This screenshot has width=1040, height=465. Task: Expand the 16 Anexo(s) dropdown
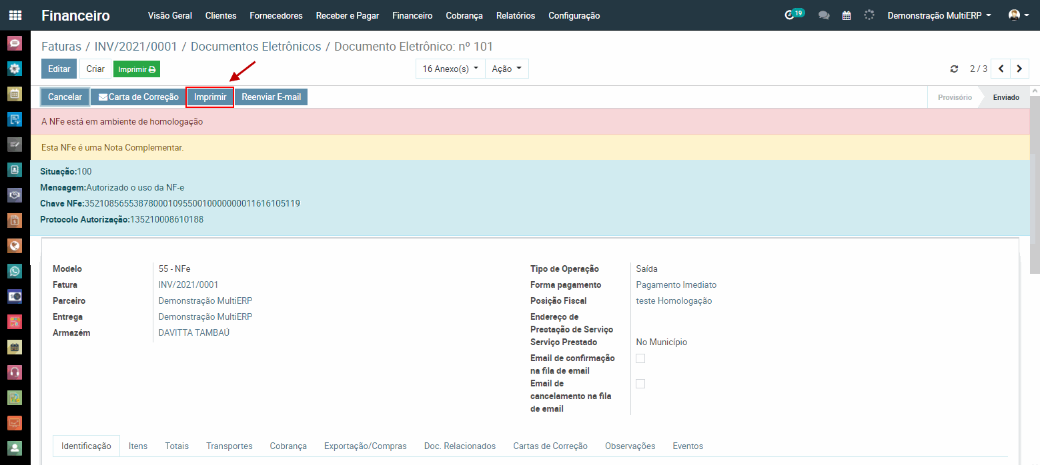(450, 69)
